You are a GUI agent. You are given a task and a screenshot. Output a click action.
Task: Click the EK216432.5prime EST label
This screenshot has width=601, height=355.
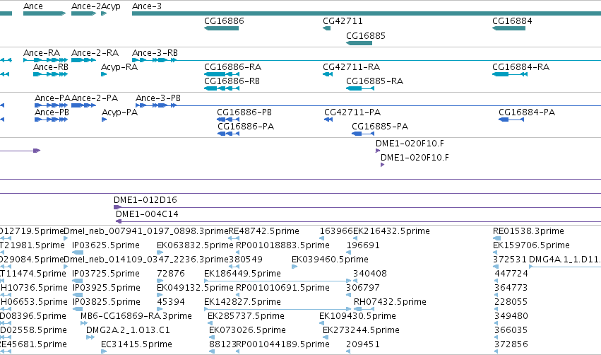tap(391, 231)
